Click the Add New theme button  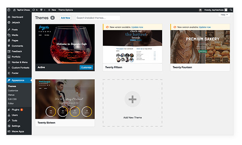tap(65, 18)
